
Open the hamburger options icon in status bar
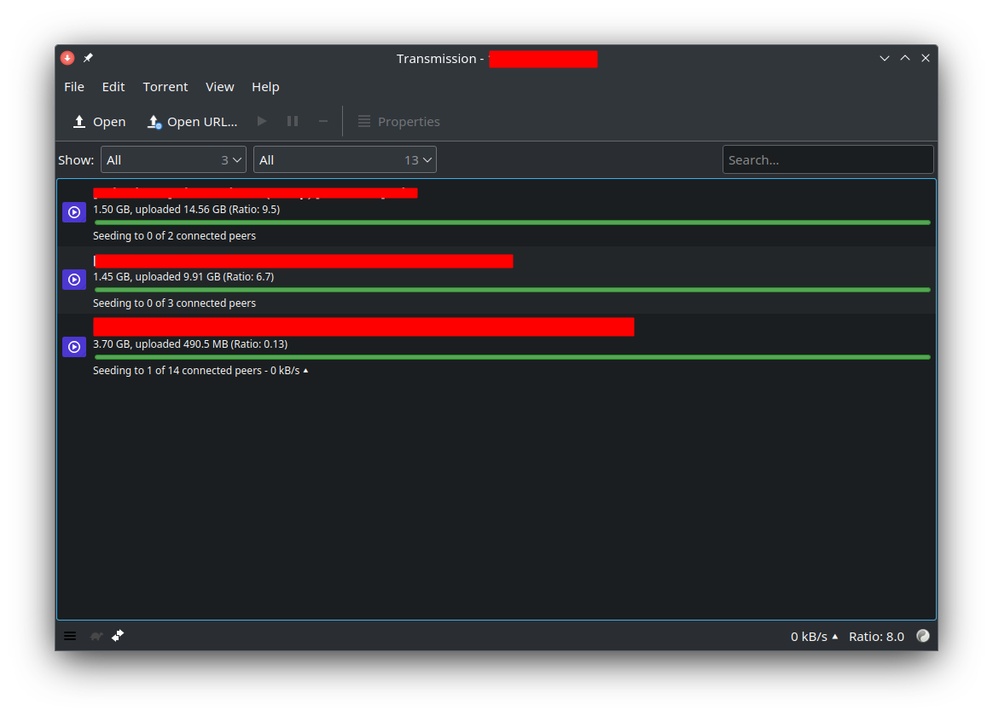[69, 636]
